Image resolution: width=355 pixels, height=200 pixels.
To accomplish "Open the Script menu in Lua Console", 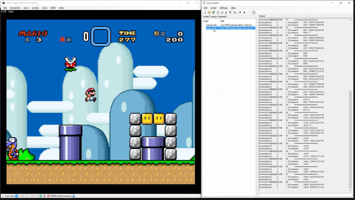I will coord(213,8).
